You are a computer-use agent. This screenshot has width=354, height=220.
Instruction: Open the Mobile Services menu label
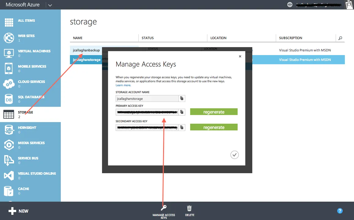32,66
